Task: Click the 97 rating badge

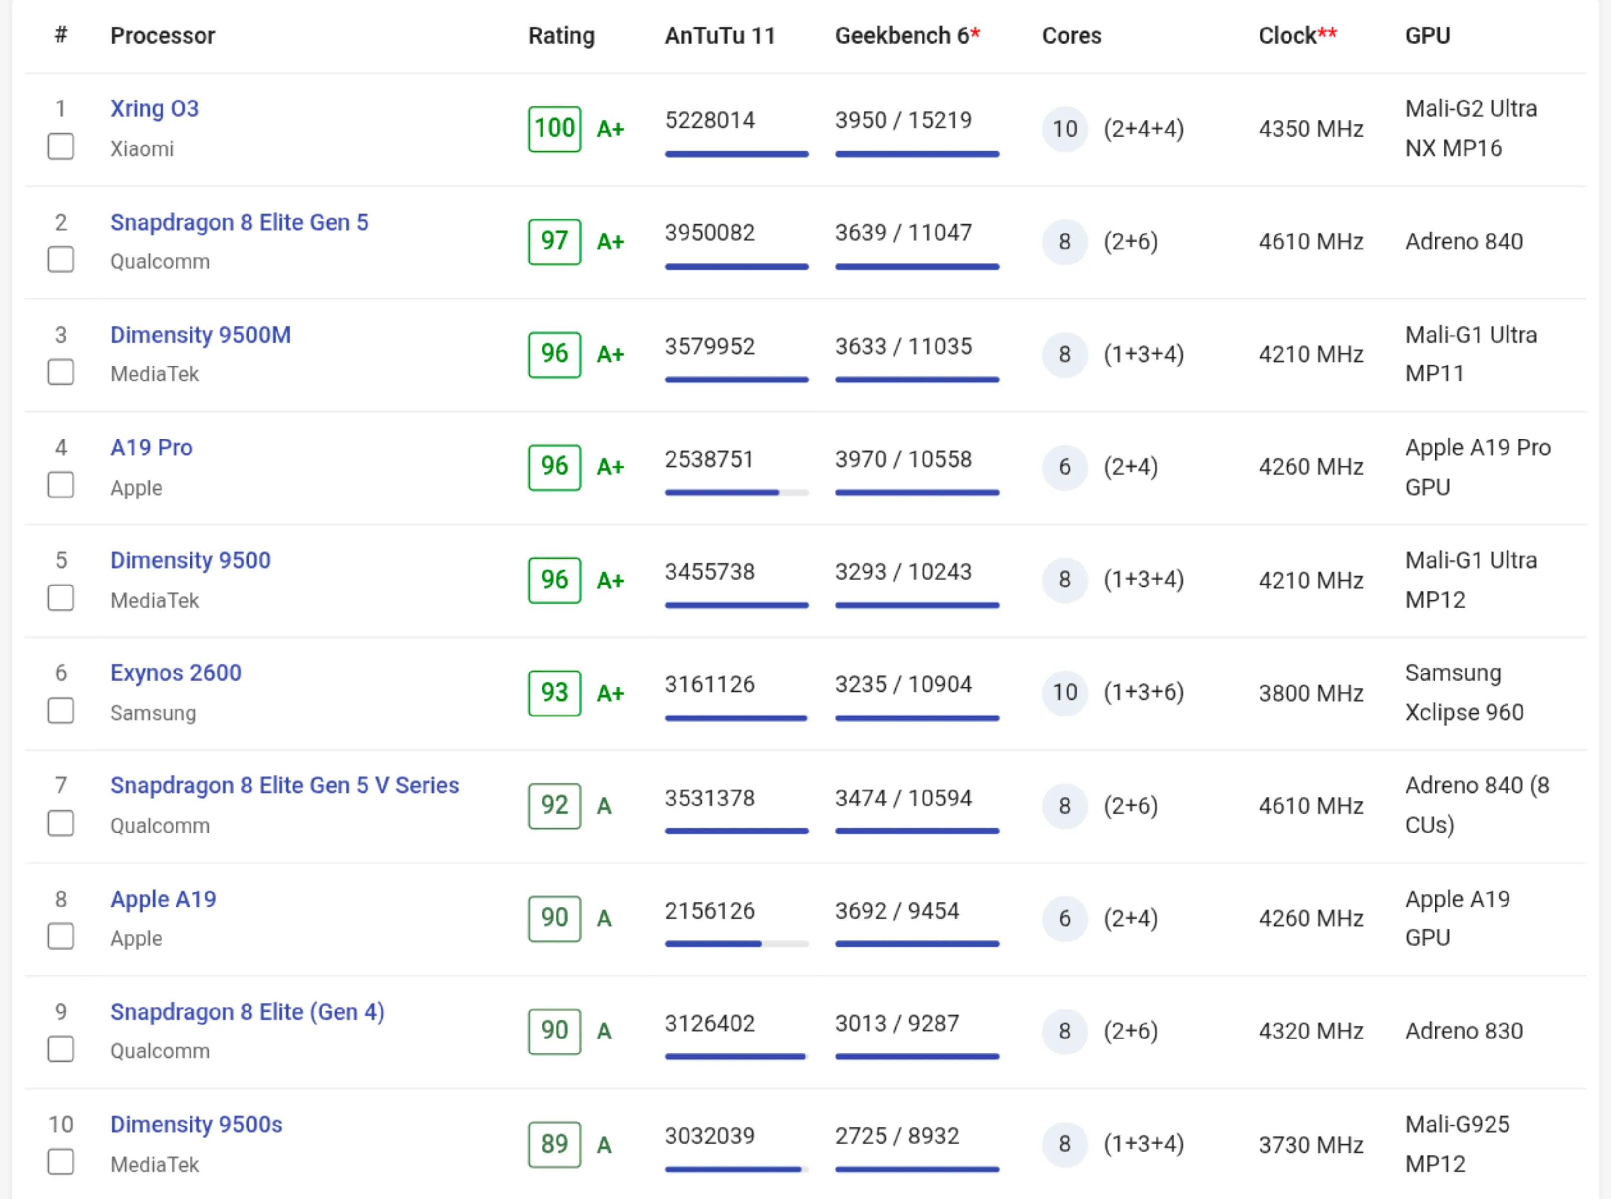Action: [x=555, y=242]
